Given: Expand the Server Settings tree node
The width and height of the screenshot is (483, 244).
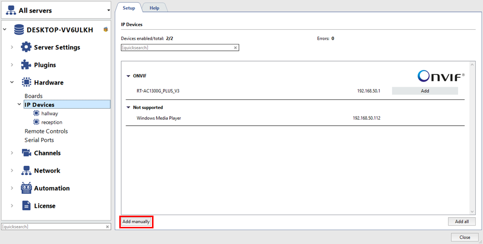Looking at the screenshot, I should [x=12, y=47].
